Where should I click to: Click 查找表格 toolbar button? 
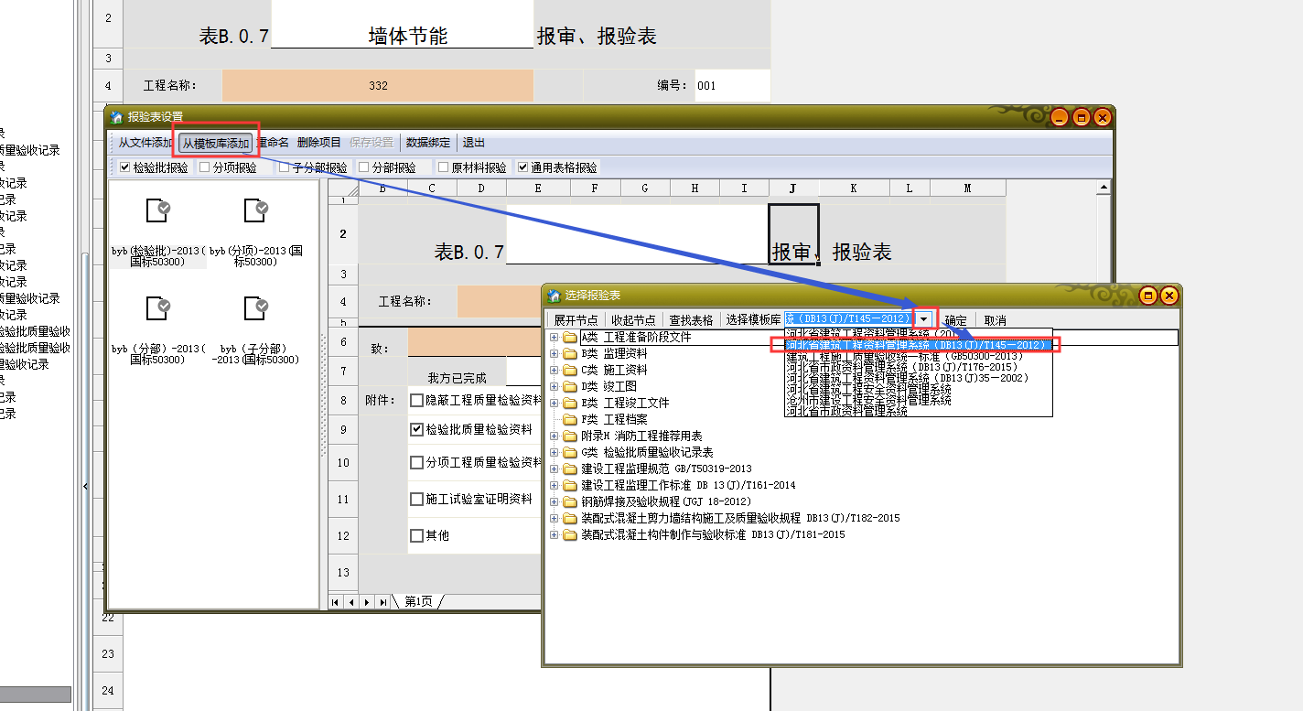click(691, 320)
